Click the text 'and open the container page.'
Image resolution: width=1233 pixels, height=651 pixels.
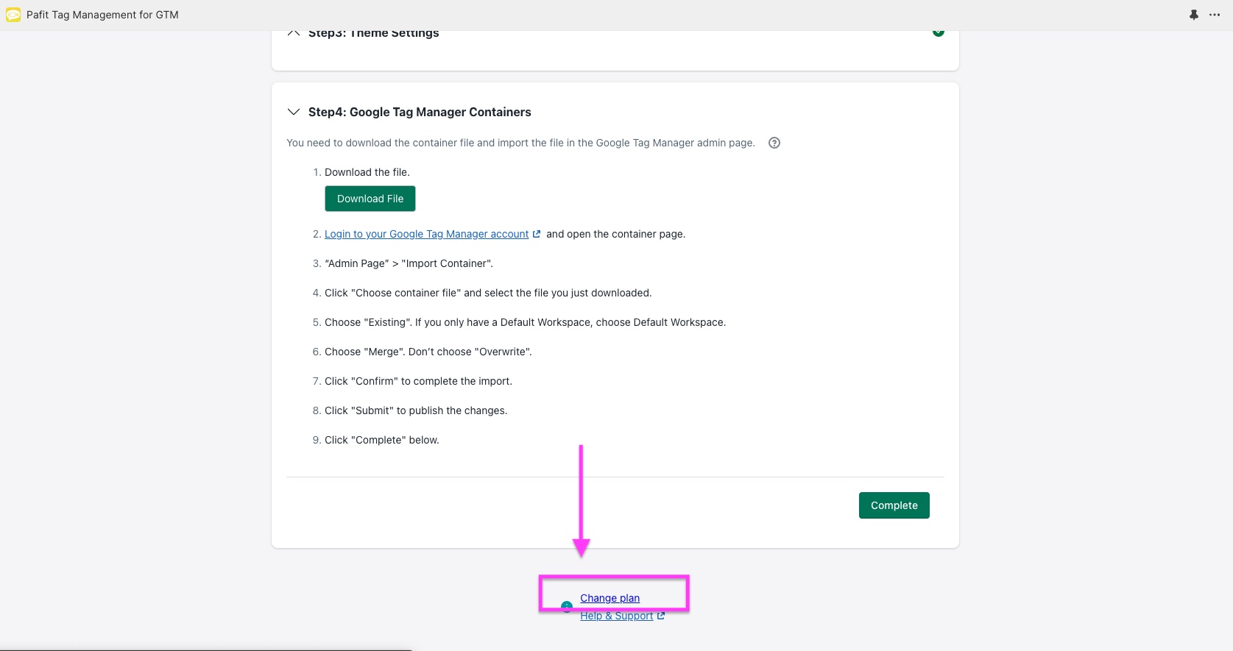pyautogui.click(x=616, y=234)
